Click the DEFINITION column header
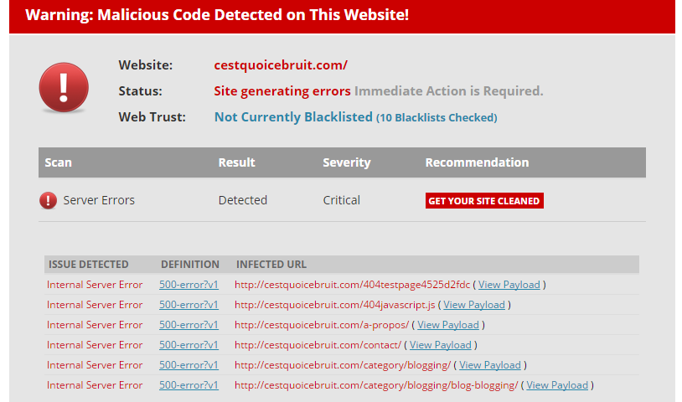 click(190, 265)
